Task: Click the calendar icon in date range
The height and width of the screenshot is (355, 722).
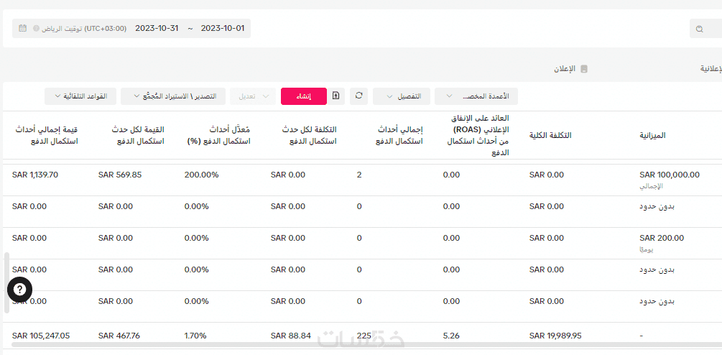Action: 22,29
